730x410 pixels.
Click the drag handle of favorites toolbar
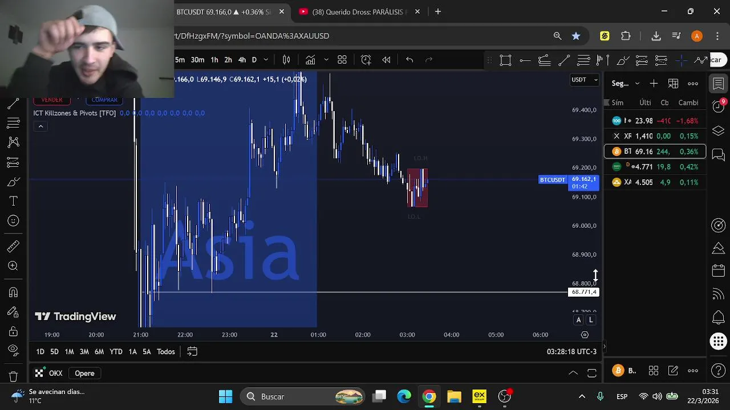(x=489, y=60)
